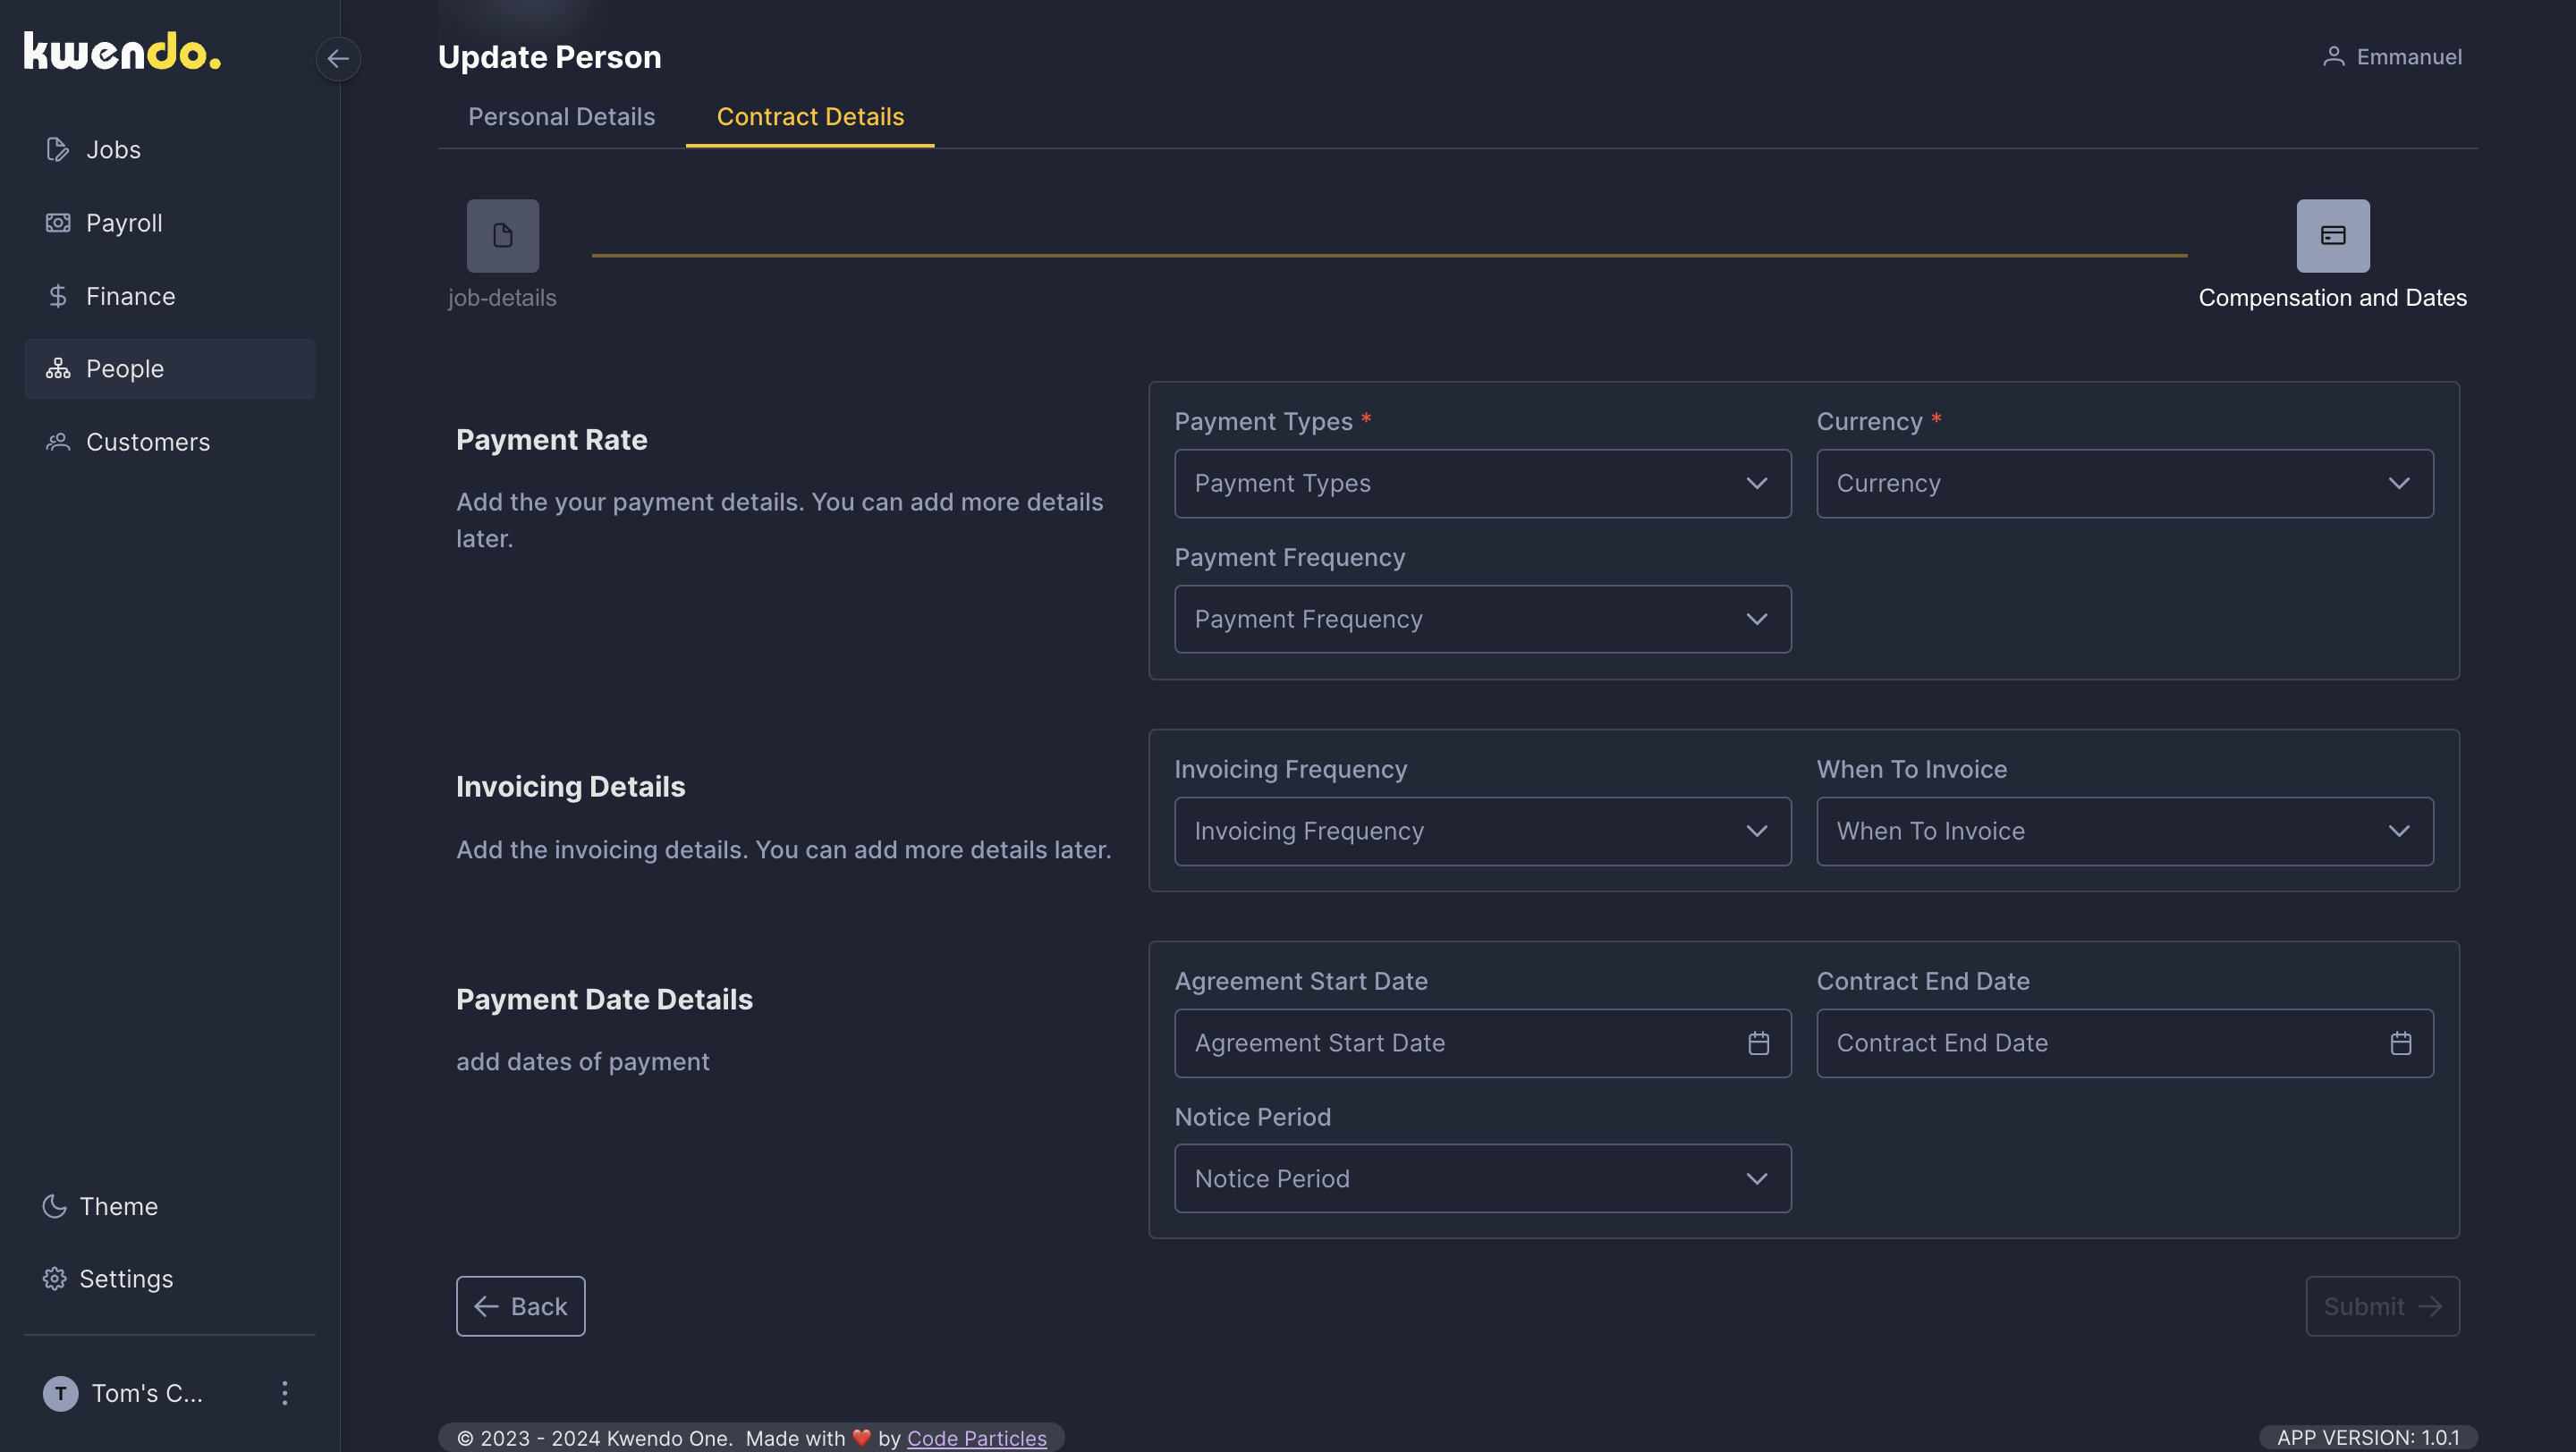Click the APP VERSION: 1.0.1 badge

pos(2368,1438)
